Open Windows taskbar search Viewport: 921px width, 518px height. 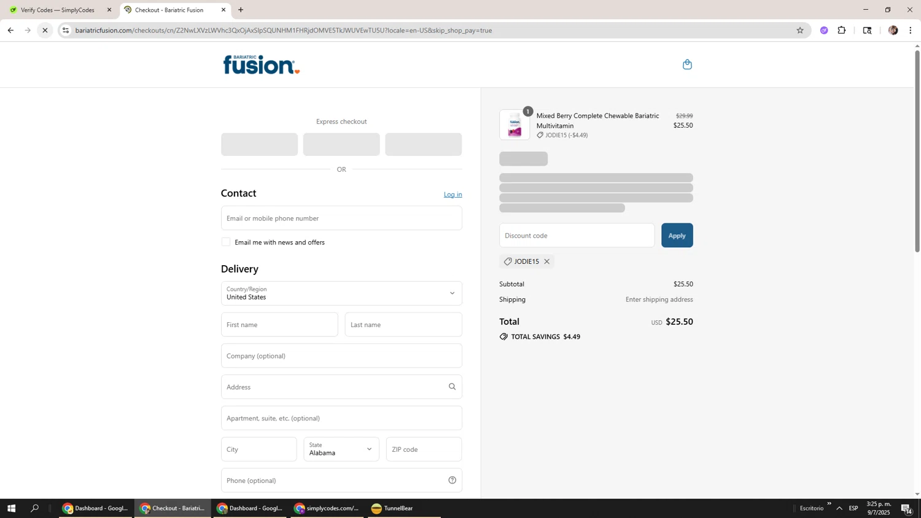click(x=35, y=508)
